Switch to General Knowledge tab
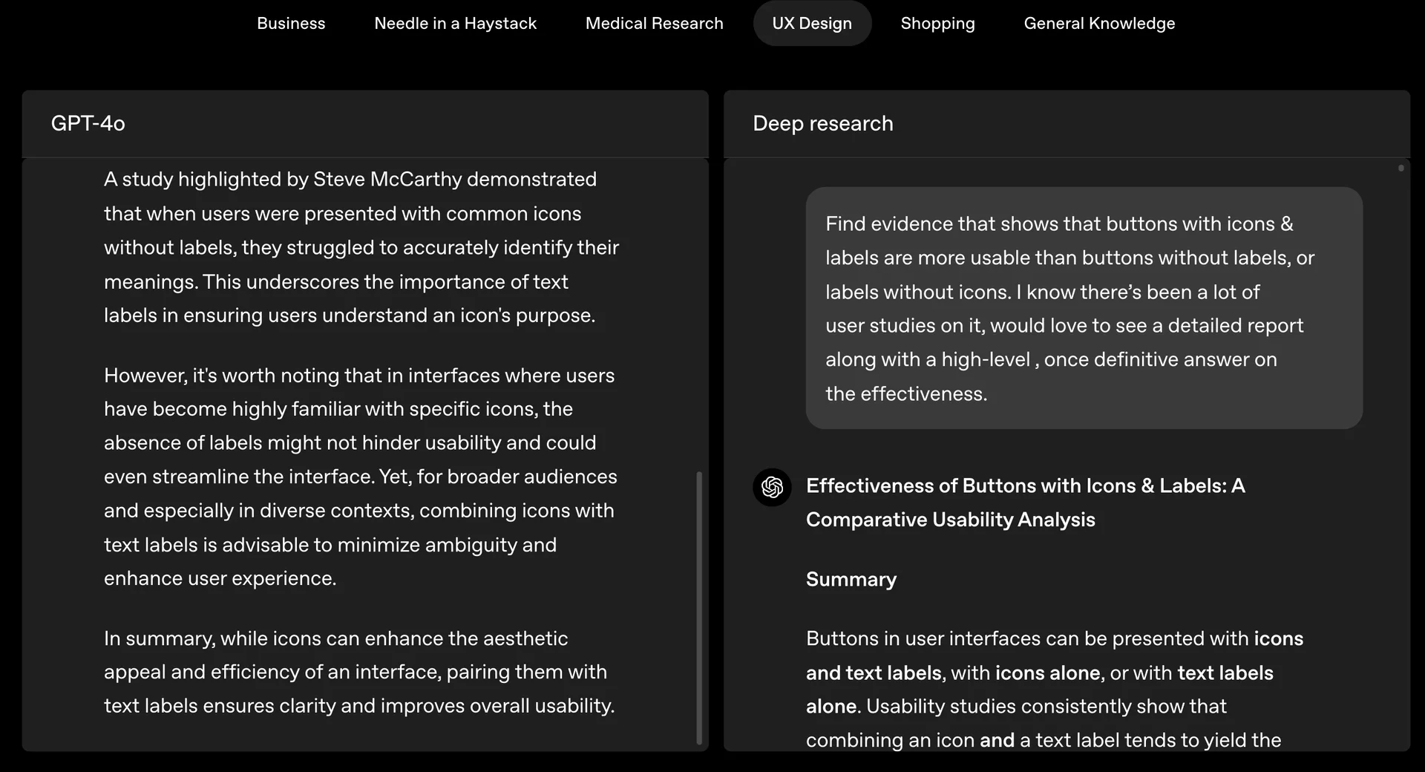This screenshot has width=1425, height=772. coord(1099,24)
